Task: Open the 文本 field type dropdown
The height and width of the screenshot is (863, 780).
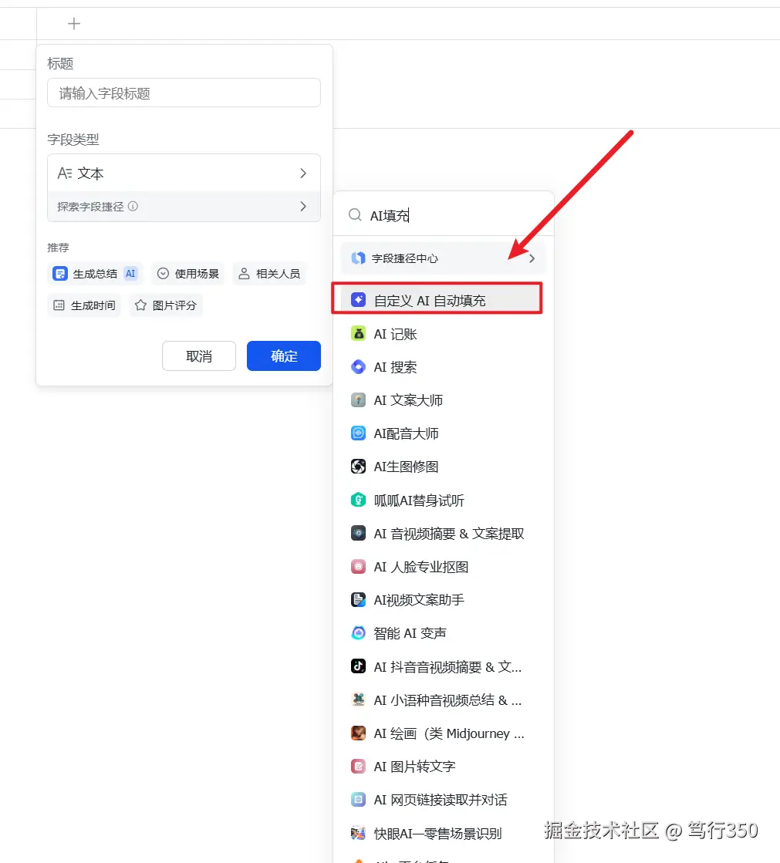Action: (184, 174)
